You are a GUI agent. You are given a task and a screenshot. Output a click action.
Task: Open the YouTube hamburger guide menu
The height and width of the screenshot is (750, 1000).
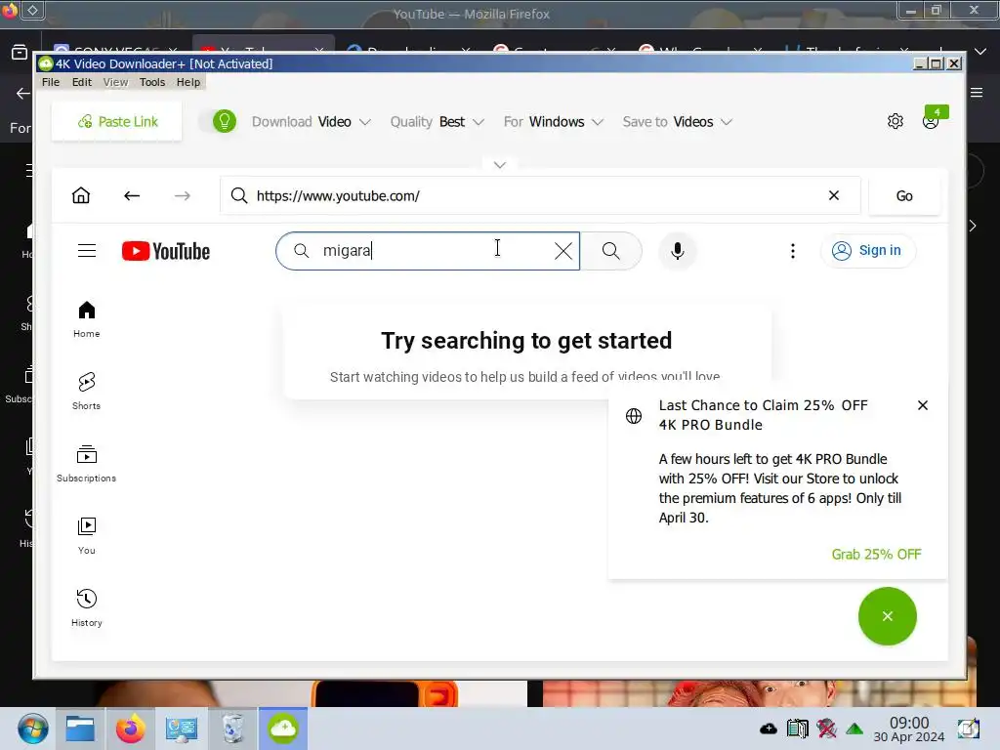tap(87, 251)
